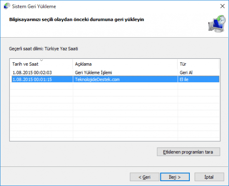
Task: Click the Geri back button
Action: [144, 177]
